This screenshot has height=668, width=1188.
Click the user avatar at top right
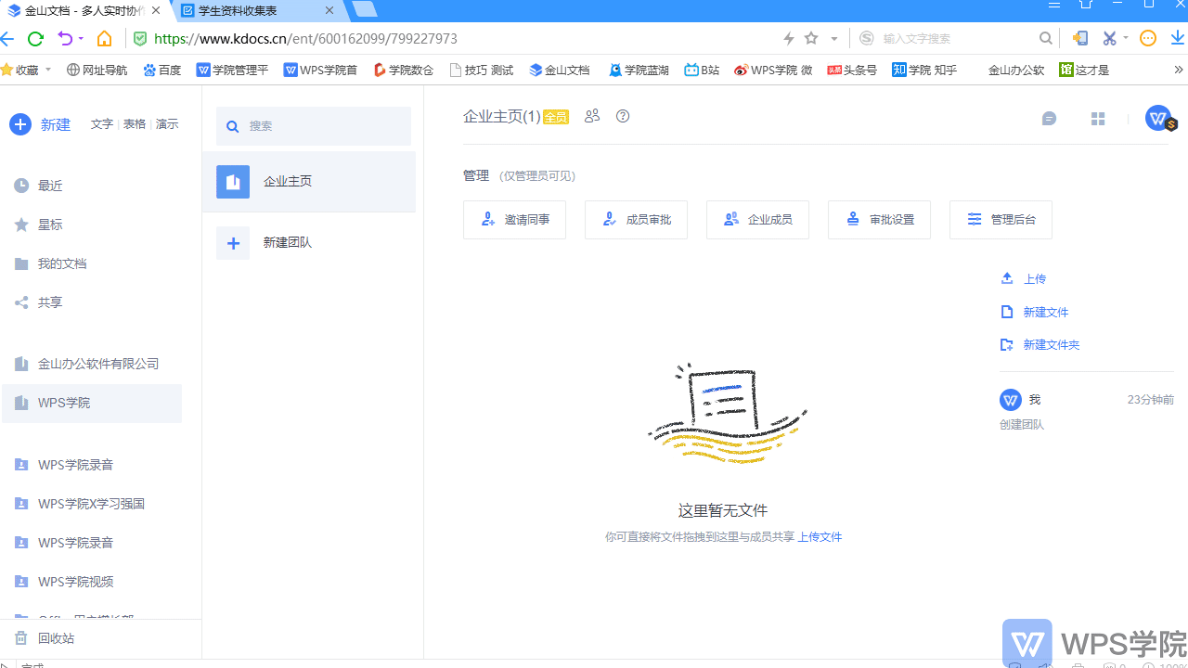pos(1158,118)
